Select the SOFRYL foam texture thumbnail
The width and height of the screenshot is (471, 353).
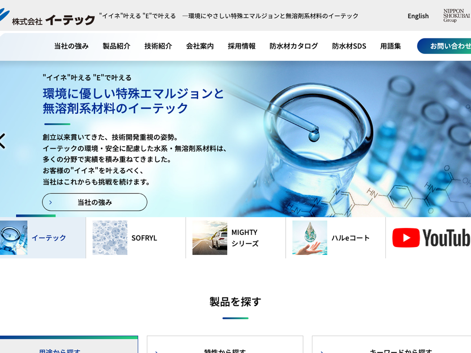point(110,238)
